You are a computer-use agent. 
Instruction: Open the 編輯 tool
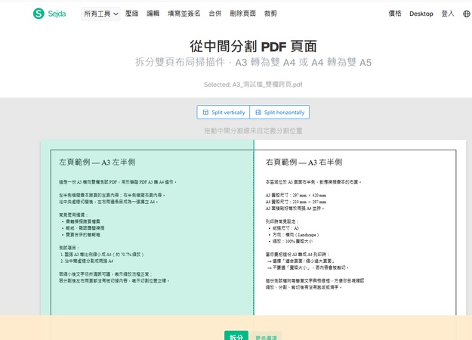(x=153, y=14)
